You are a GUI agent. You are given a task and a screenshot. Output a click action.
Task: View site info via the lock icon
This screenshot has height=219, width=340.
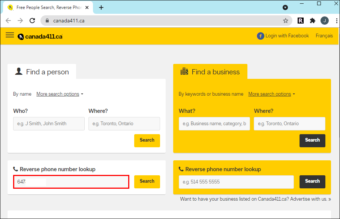47,20
